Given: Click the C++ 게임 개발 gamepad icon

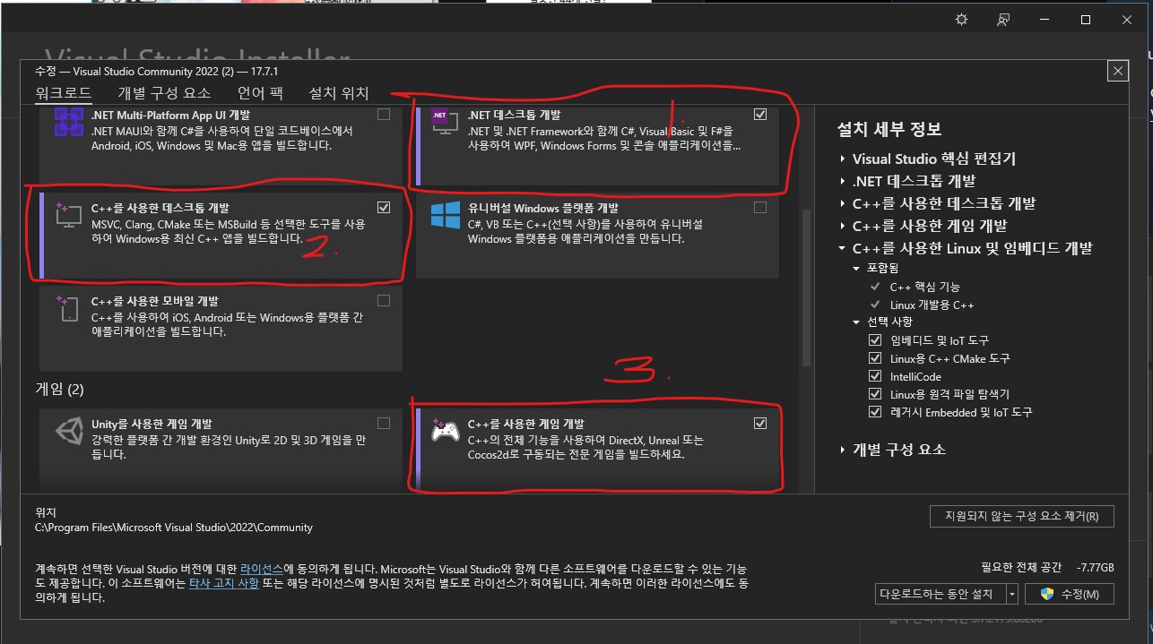Looking at the screenshot, I should pos(445,431).
